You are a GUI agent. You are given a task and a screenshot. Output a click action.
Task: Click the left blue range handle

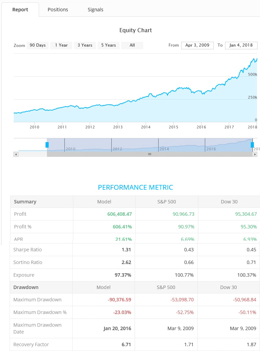tap(47, 145)
